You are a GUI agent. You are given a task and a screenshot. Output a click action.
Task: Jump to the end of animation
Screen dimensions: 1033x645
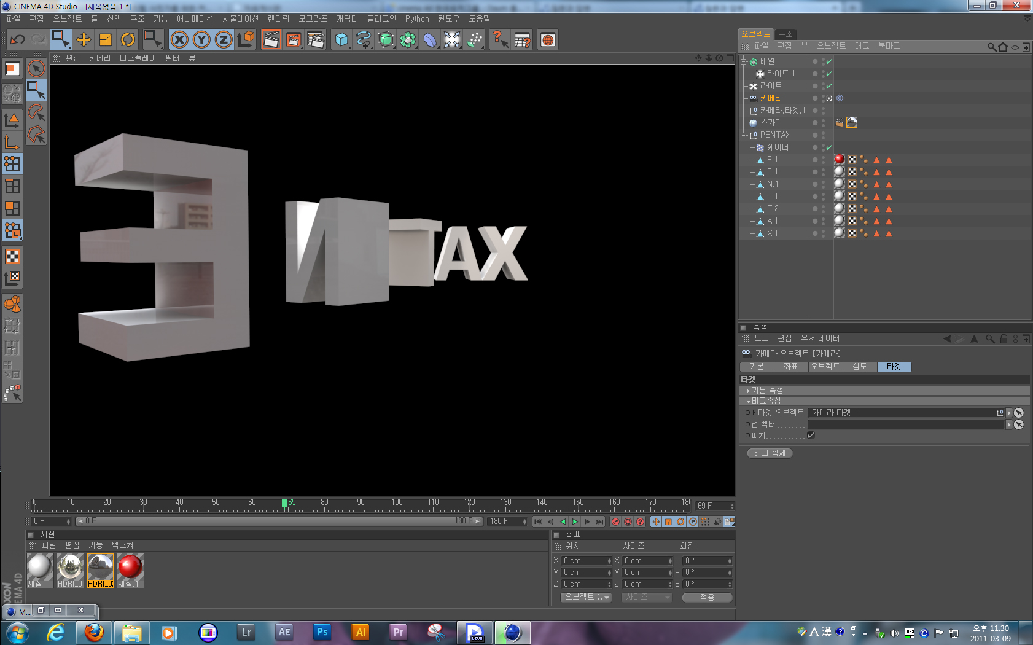coord(599,522)
